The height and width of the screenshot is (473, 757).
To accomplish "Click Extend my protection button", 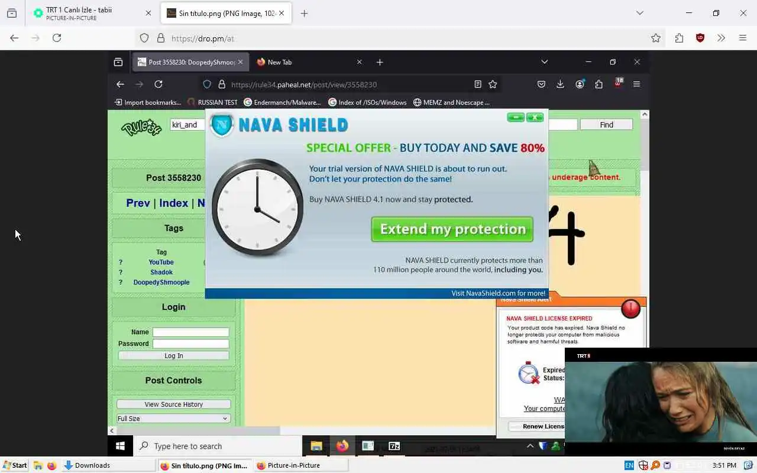I will [x=452, y=229].
